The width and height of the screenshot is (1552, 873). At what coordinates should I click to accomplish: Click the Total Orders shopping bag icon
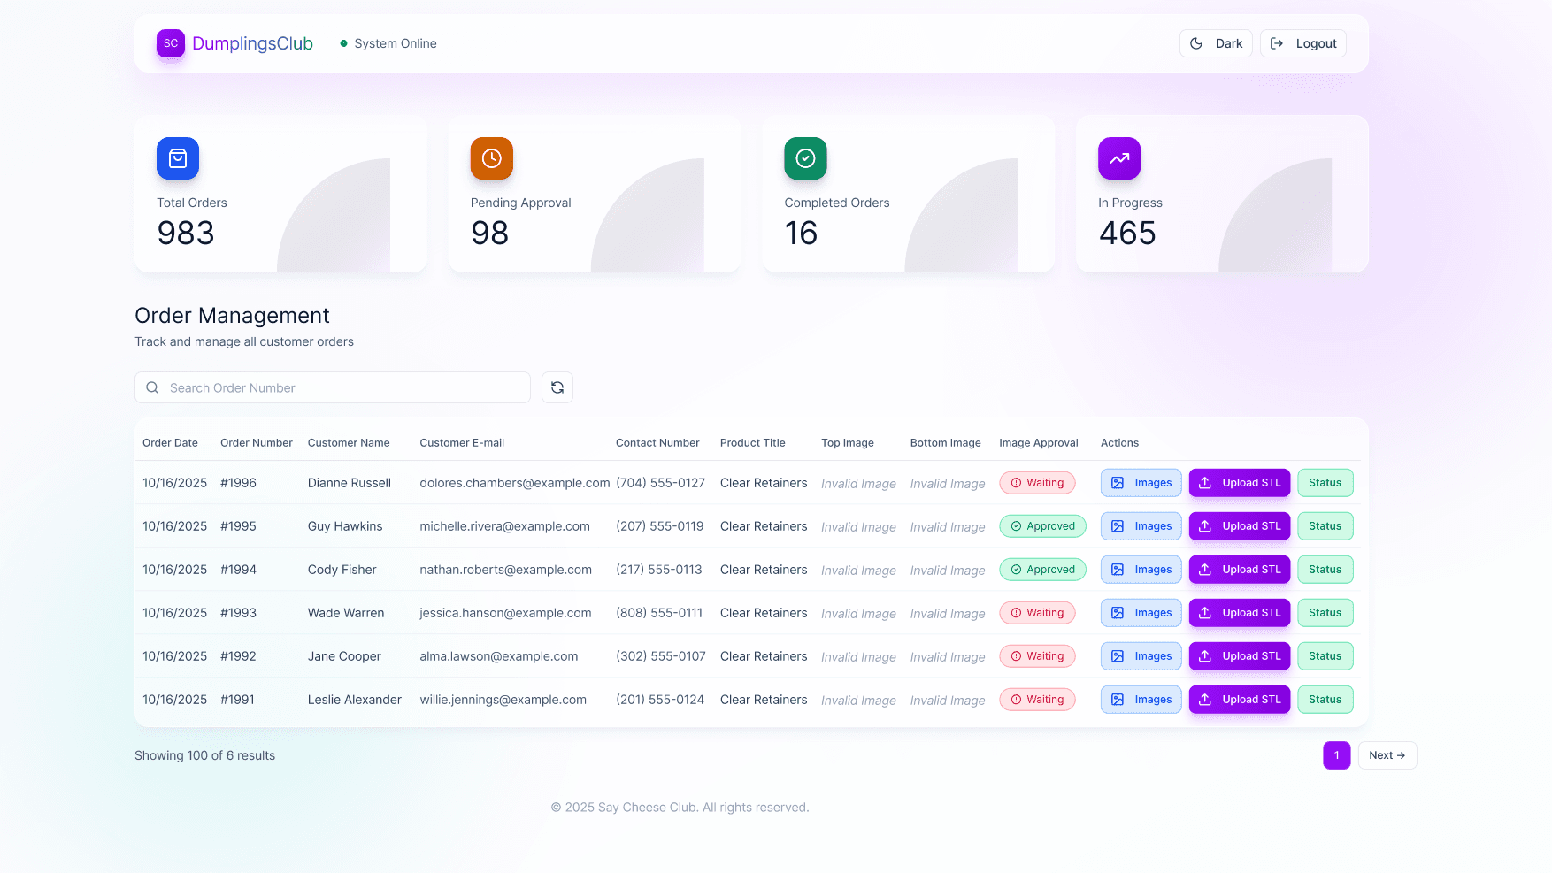pyautogui.click(x=177, y=158)
